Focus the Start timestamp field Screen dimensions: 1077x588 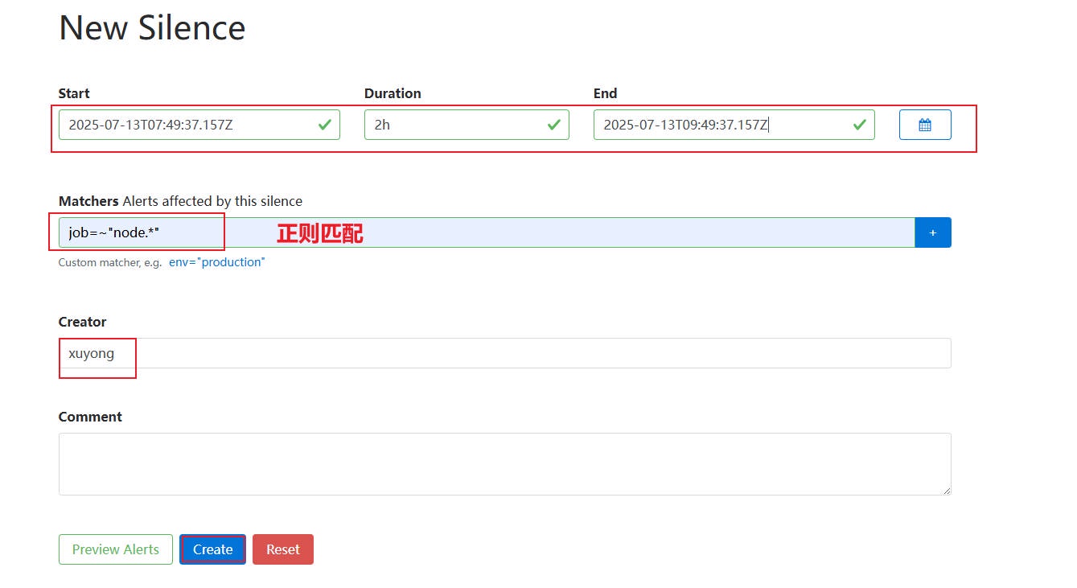[185, 125]
